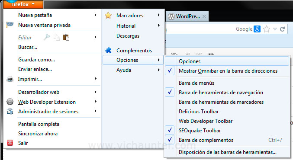
Task: Expand the Editar submenu arrow
Action: [96, 37]
